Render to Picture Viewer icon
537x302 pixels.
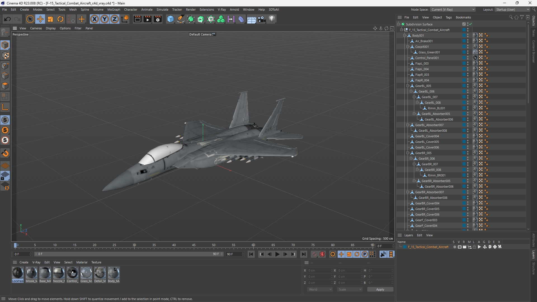[x=147, y=19]
